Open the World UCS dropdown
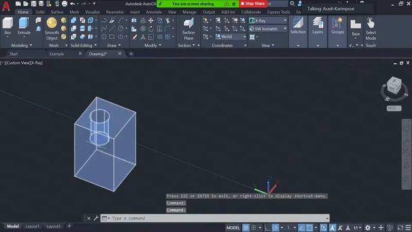Viewport: 412px width, 232px height. tap(230, 37)
